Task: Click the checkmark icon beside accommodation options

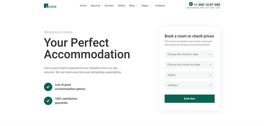Action: pos(48,87)
